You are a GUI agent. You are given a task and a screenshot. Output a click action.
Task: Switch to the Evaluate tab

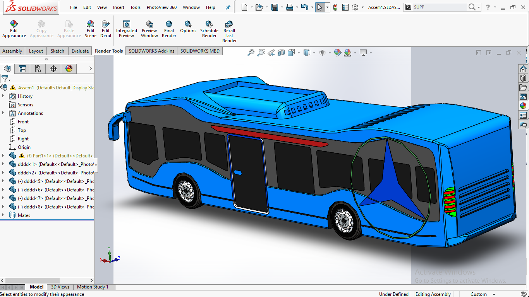[x=80, y=51]
